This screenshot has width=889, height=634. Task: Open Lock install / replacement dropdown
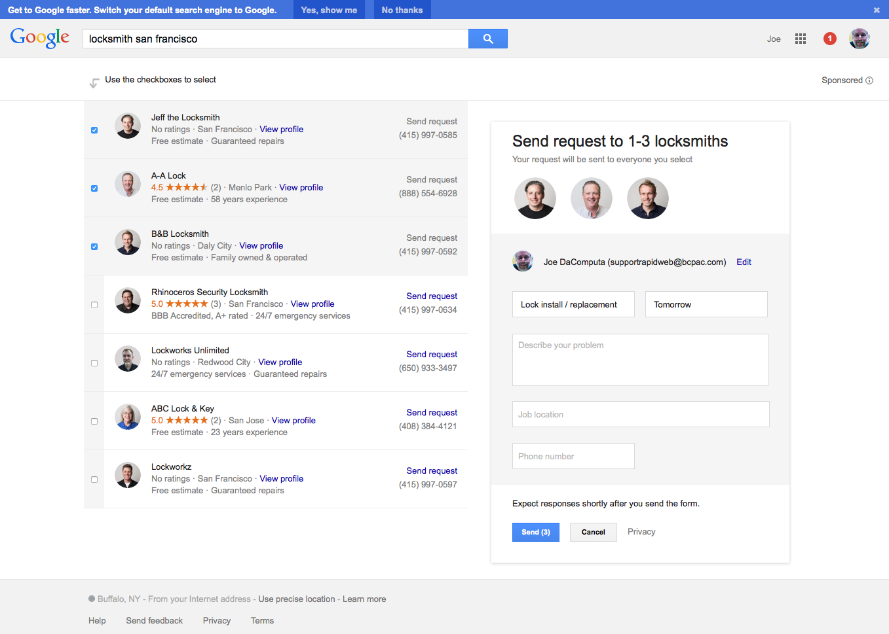[x=573, y=304]
